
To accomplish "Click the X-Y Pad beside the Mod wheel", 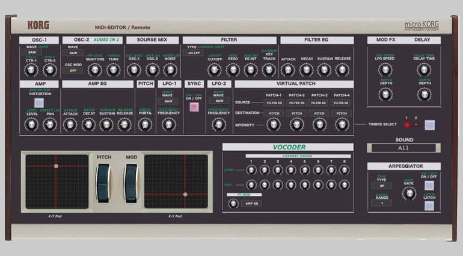I will pos(176,182).
